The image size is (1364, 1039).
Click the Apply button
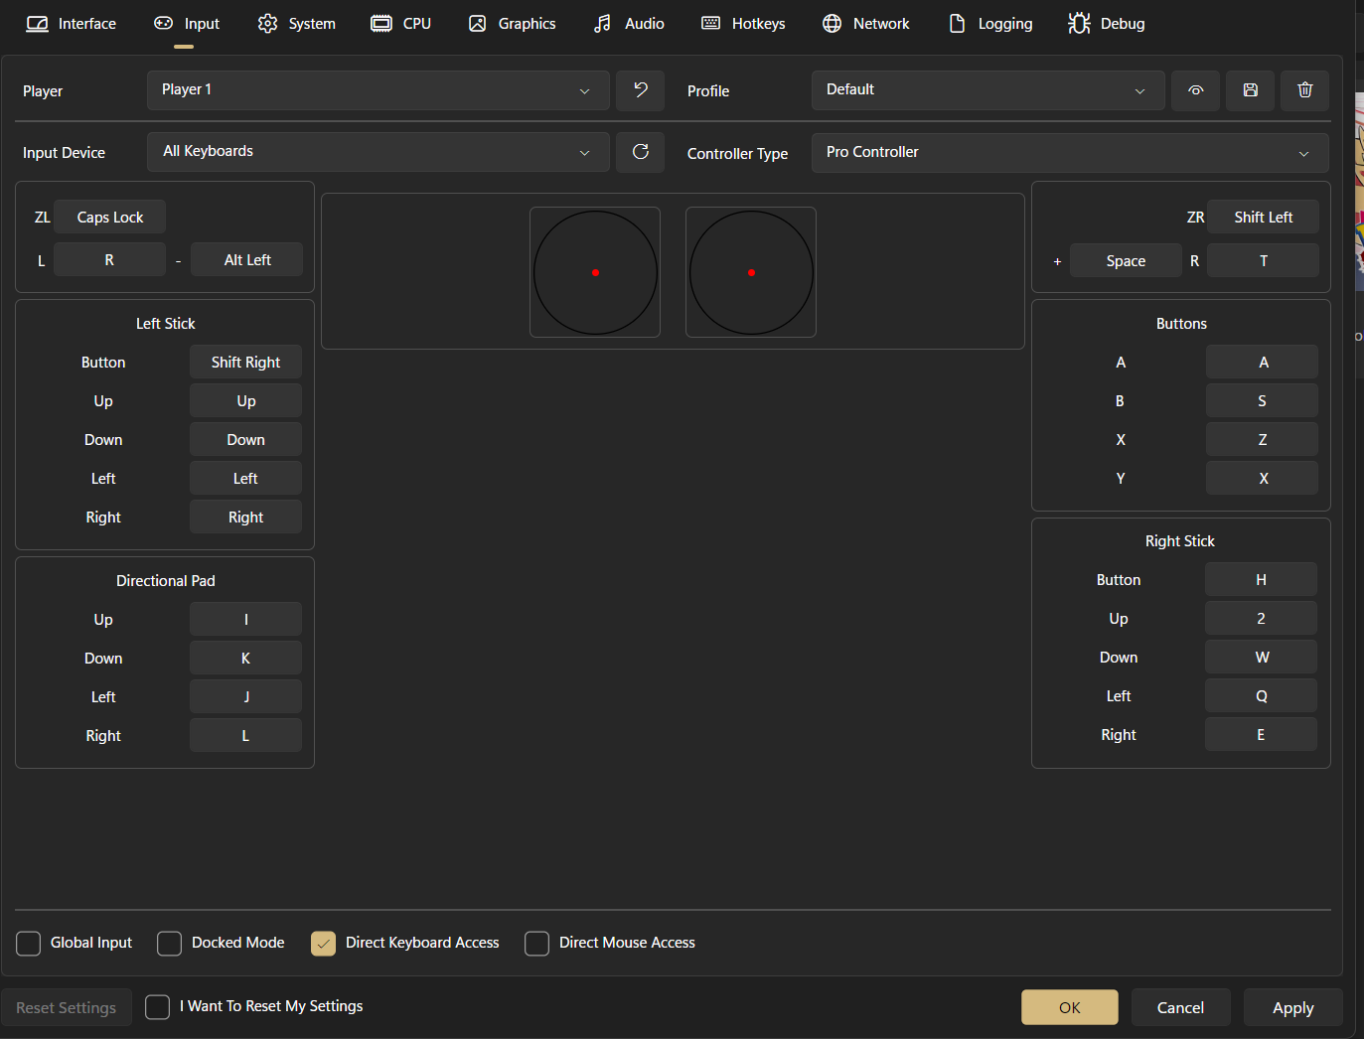1292,1007
